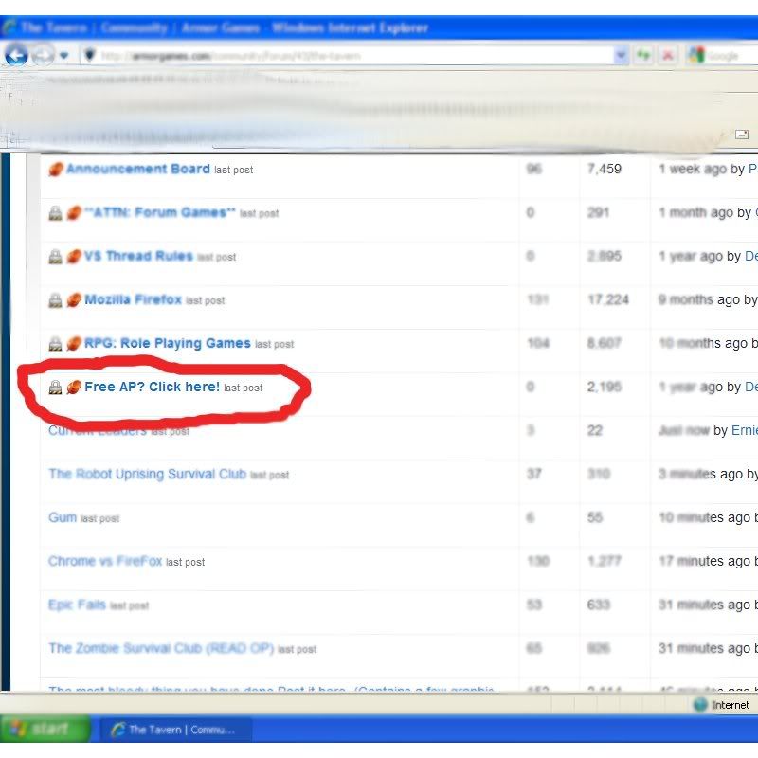Screen dimensions: 758x758
Task: Click the 7,459 count for Announcement Board
Action: tap(605, 169)
